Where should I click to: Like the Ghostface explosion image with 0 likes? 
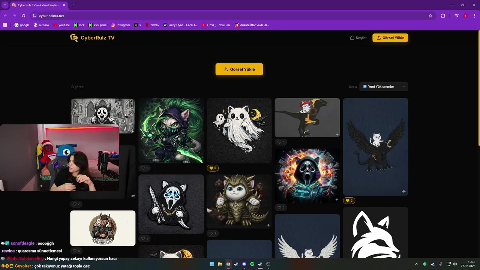(x=281, y=207)
